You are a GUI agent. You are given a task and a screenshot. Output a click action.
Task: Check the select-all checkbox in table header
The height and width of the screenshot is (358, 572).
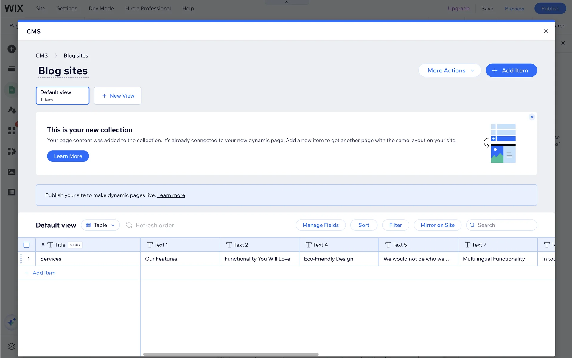coord(27,245)
